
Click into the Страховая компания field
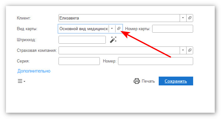(x=119, y=50)
